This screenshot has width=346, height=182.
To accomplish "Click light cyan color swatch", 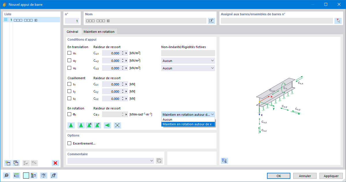I will (26, 175).
